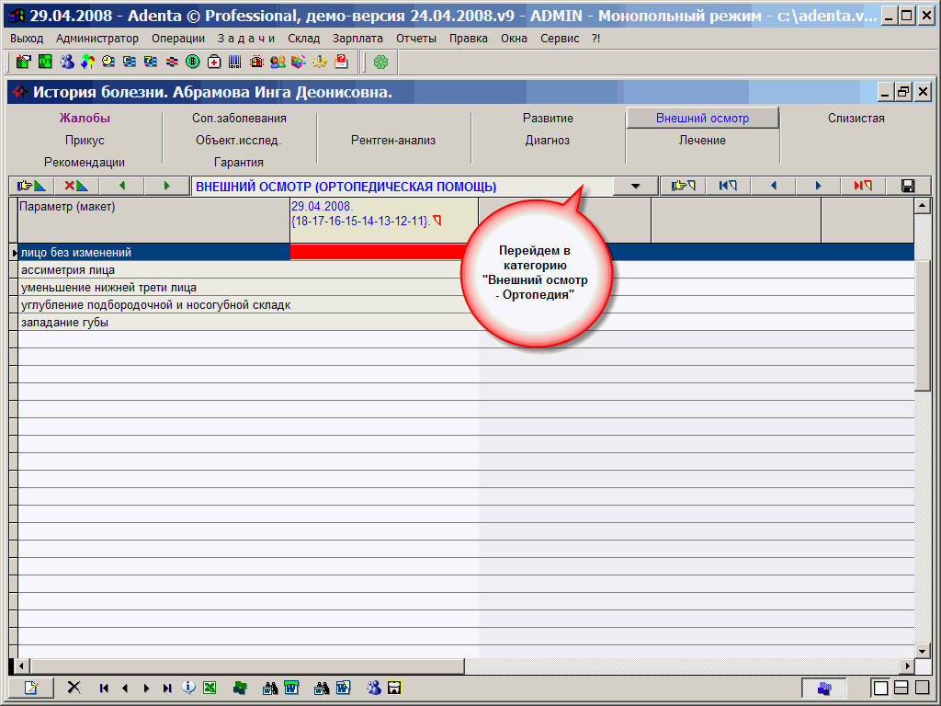The height and width of the screenshot is (706, 941).
Task: Click the green flower icon in toolbar
Action: [x=380, y=62]
